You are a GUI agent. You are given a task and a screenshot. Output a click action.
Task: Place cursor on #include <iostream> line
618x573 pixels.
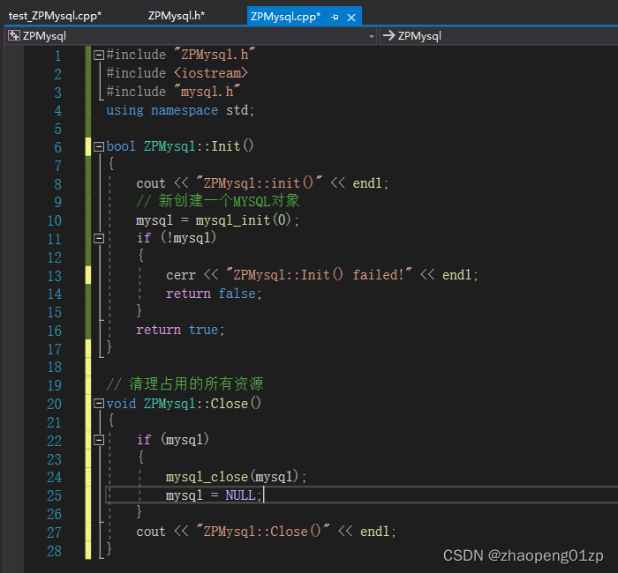[177, 73]
